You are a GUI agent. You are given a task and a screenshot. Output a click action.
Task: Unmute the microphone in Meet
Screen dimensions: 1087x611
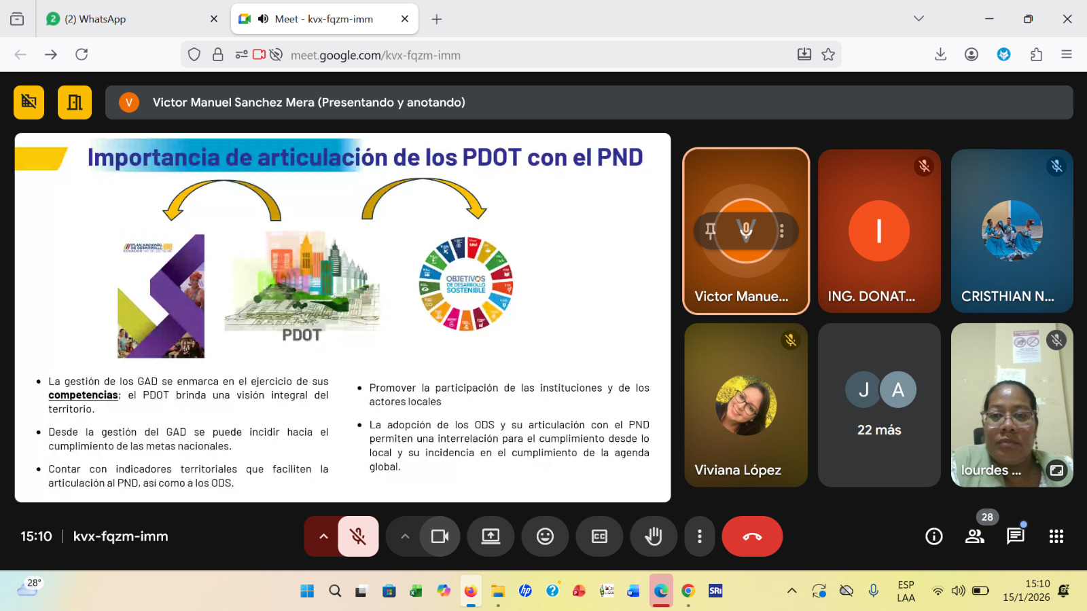click(x=358, y=536)
